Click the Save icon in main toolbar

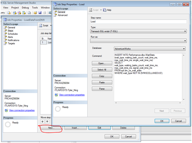click(x=40, y=13)
